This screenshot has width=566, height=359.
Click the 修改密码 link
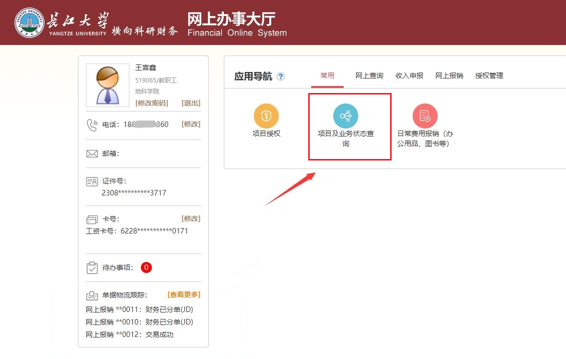click(152, 103)
